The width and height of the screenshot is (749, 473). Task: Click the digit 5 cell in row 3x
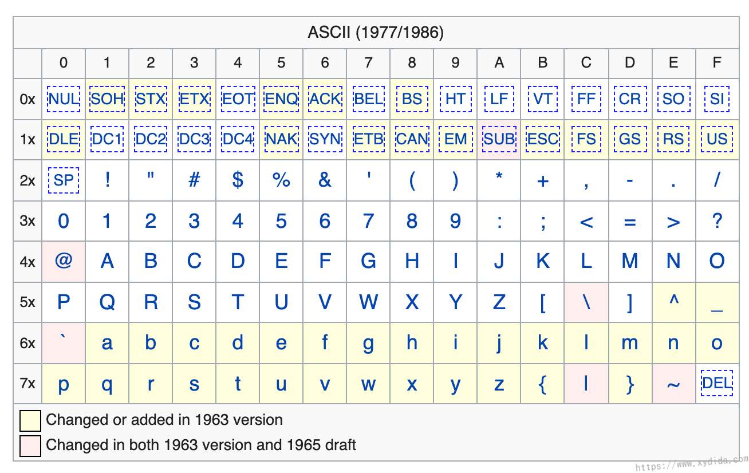point(281,221)
